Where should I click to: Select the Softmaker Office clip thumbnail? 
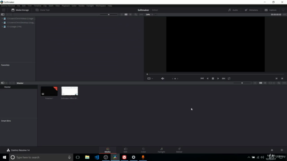point(70,91)
